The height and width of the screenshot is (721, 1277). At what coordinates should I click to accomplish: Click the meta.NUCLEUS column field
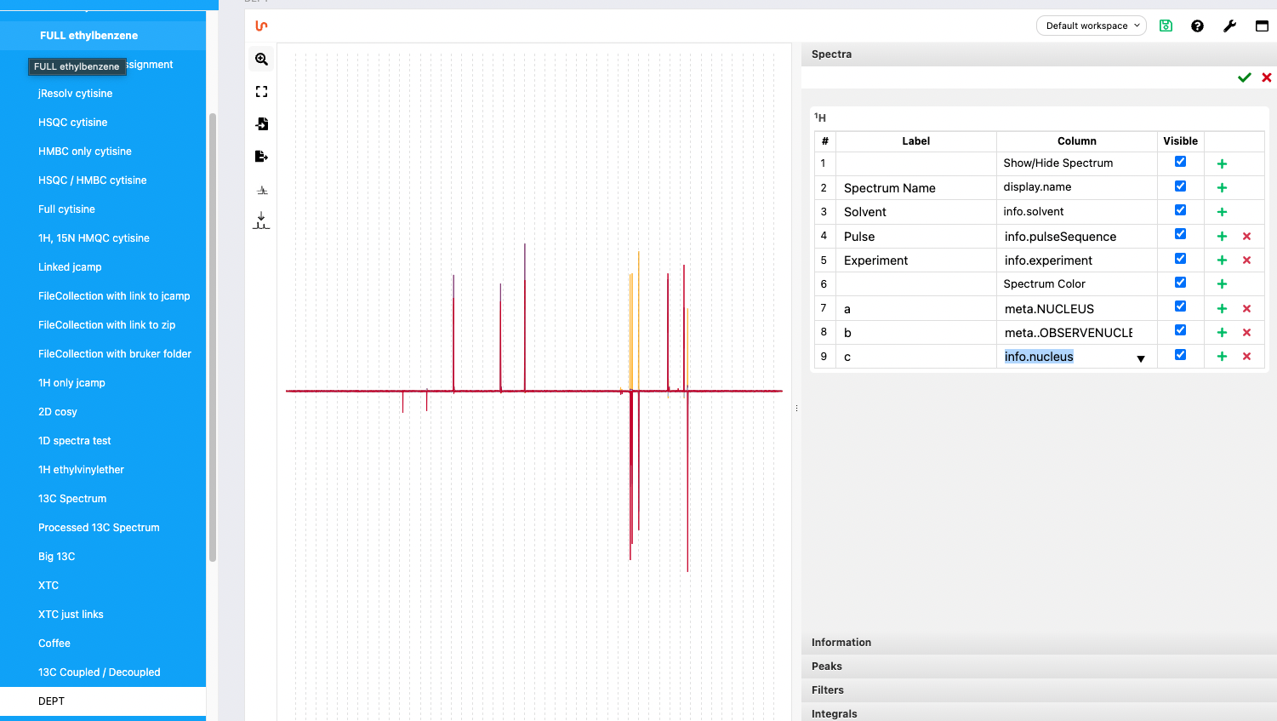click(1076, 309)
